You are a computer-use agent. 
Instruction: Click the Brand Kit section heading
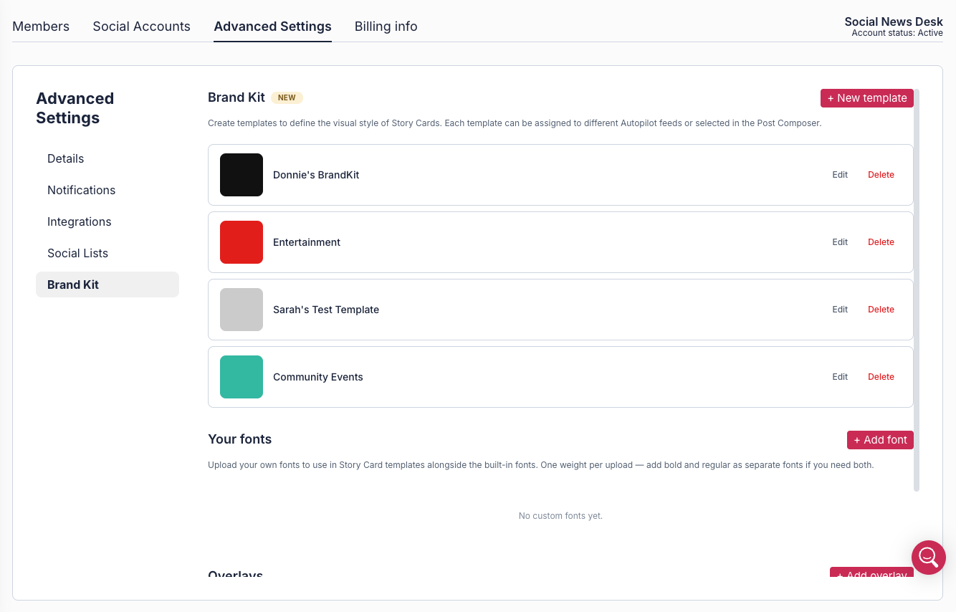coord(236,97)
